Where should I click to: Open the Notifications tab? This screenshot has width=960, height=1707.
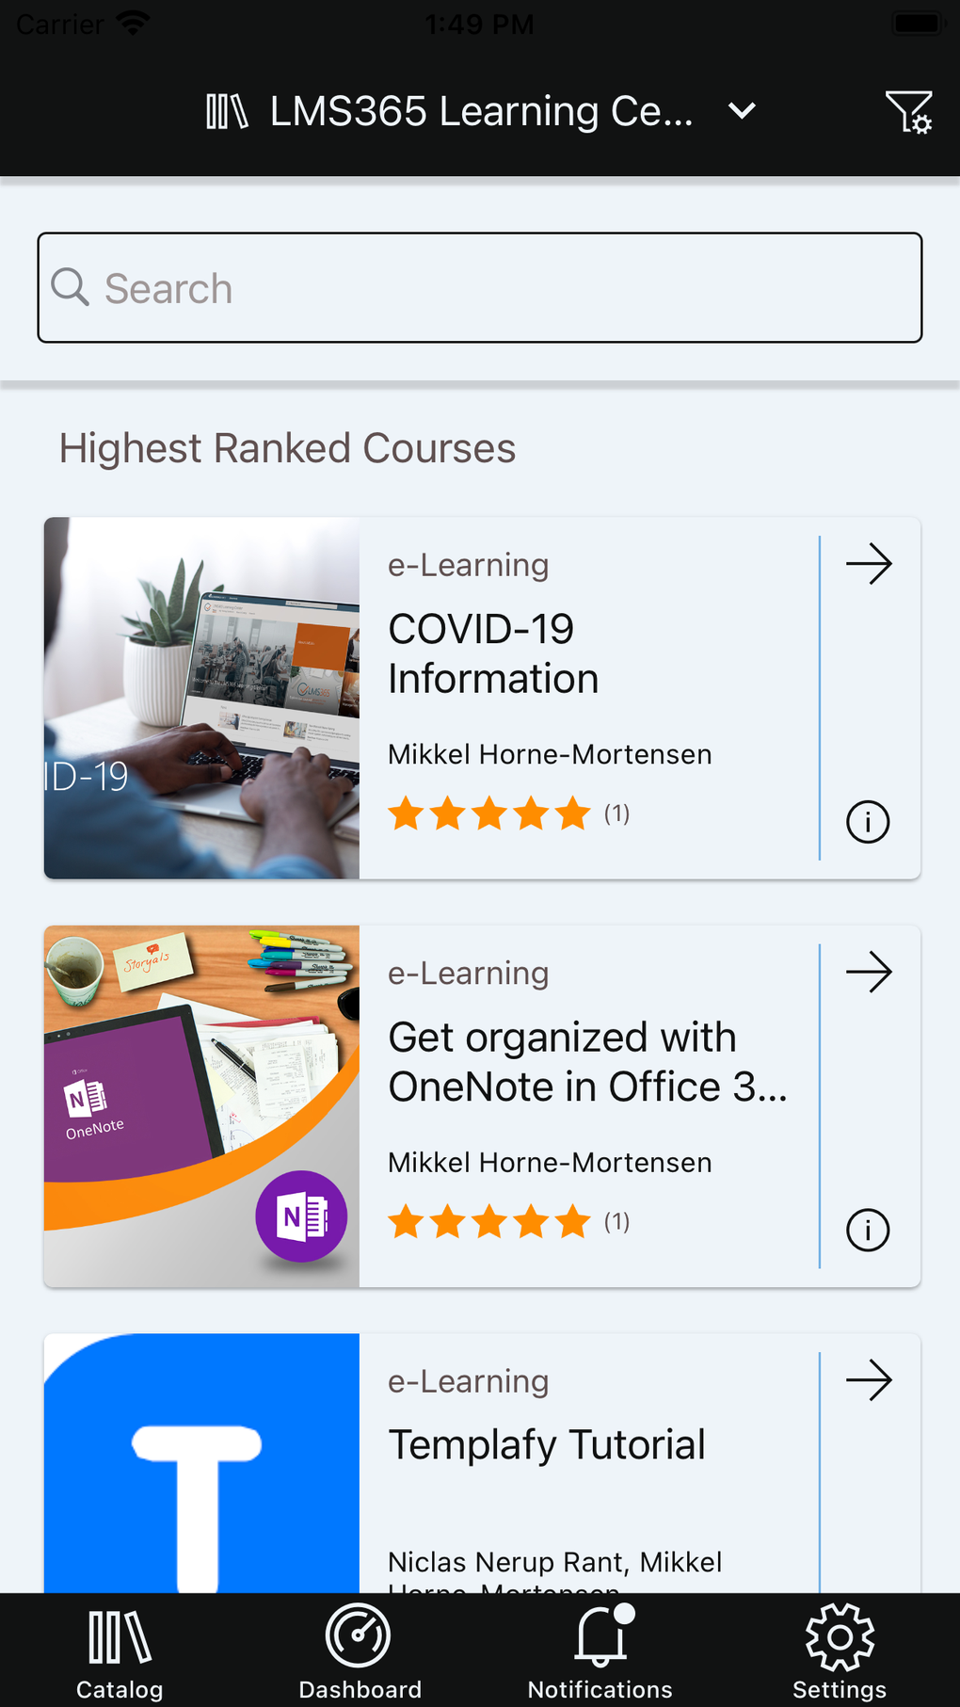tap(600, 1652)
